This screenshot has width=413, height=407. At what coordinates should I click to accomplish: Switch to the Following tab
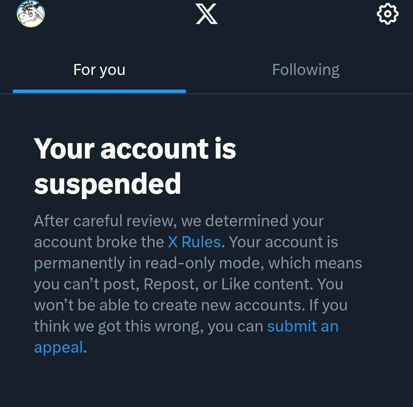click(306, 70)
